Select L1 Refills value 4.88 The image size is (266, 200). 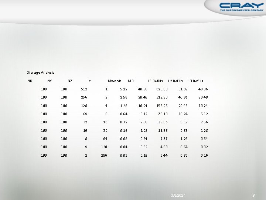164,147
